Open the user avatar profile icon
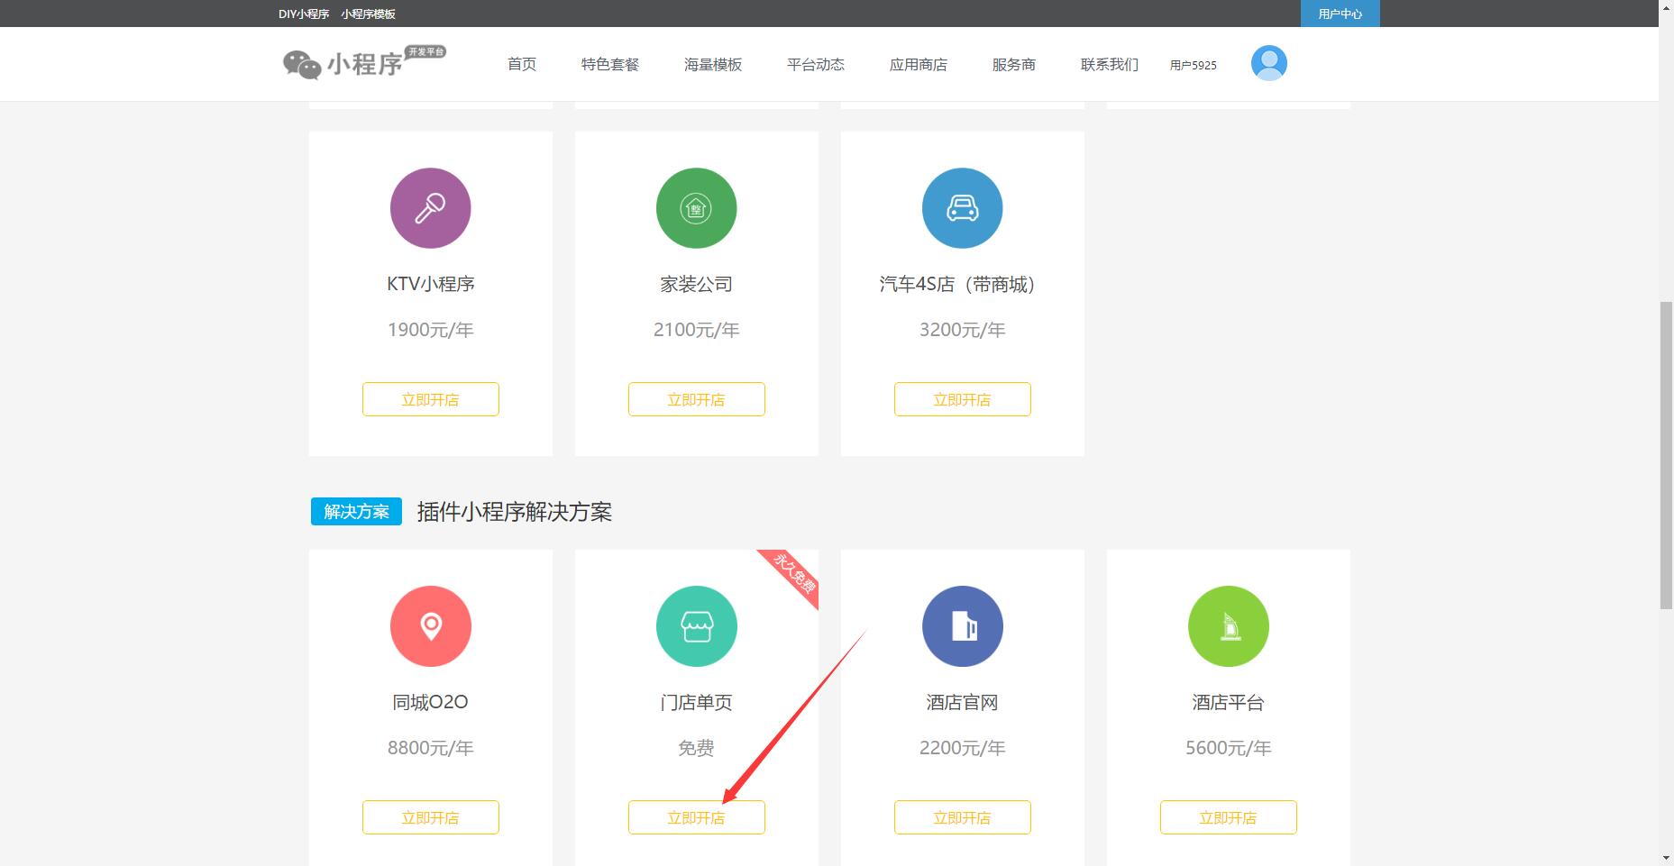The height and width of the screenshot is (866, 1674). tap(1268, 63)
